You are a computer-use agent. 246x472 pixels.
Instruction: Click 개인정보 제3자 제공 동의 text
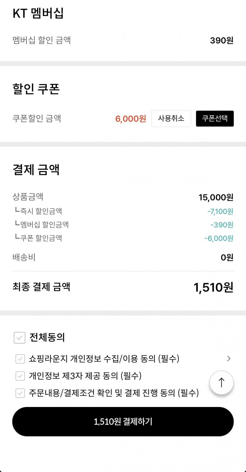click(x=85, y=376)
